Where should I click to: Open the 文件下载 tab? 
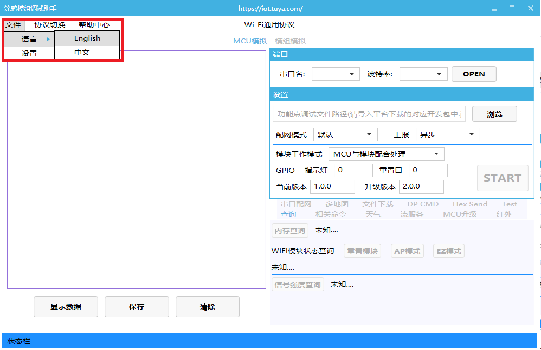(x=378, y=204)
